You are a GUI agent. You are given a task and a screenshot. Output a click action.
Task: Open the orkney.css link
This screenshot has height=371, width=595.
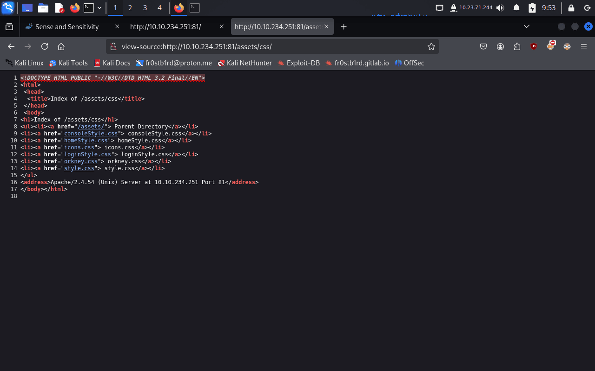point(80,161)
